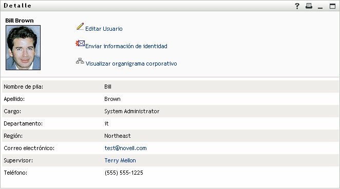The image size is (340, 189).
Task: Click the Departamento value it
Action: coord(106,123)
